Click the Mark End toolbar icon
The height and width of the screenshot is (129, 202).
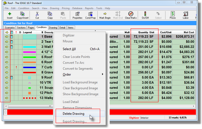coord(118,15)
